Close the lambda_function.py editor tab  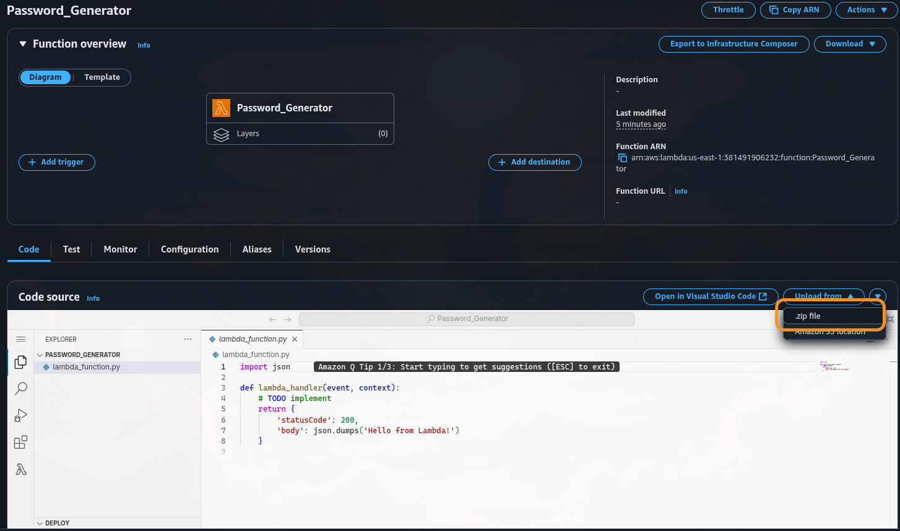click(295, 339)
